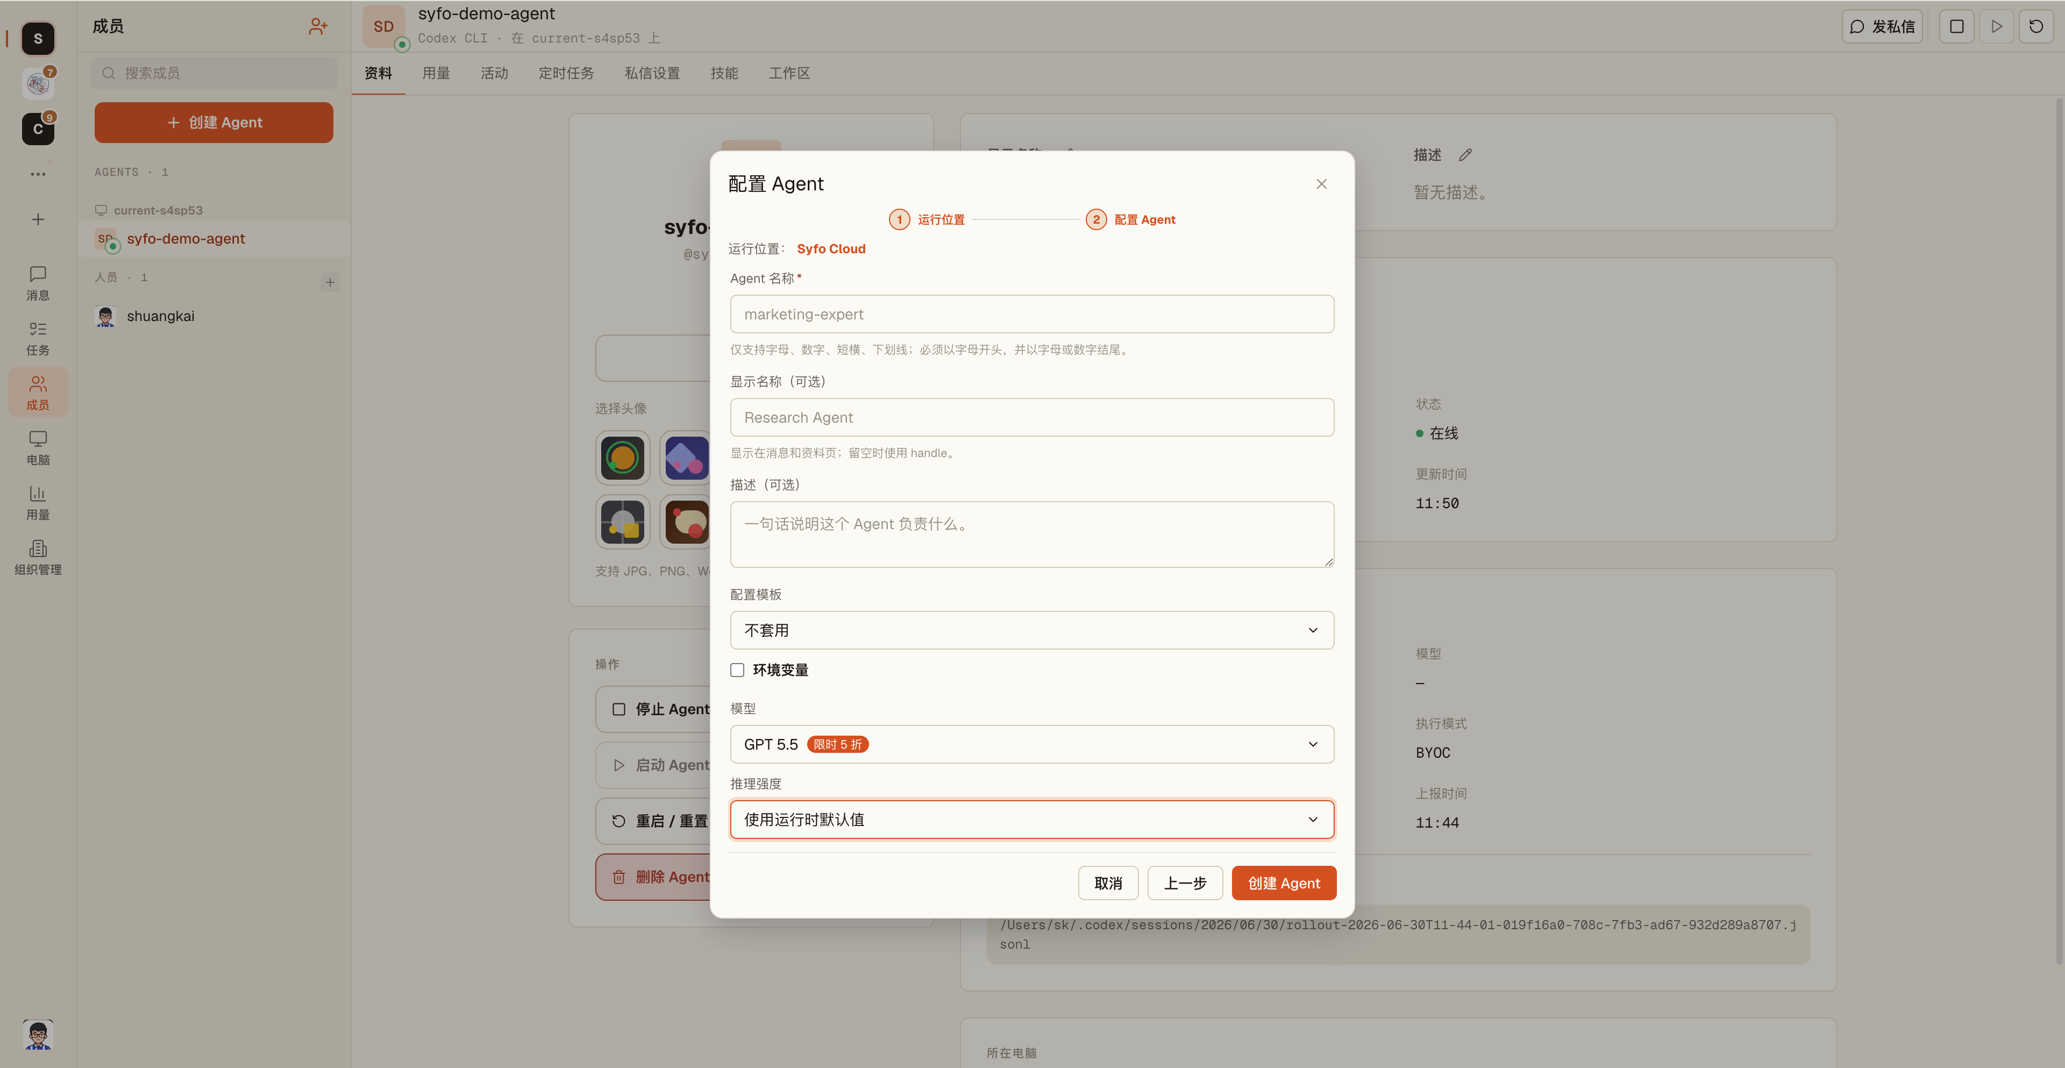
Task: Click the 创建 Agent button in dialog
Action: (1284, 883)
